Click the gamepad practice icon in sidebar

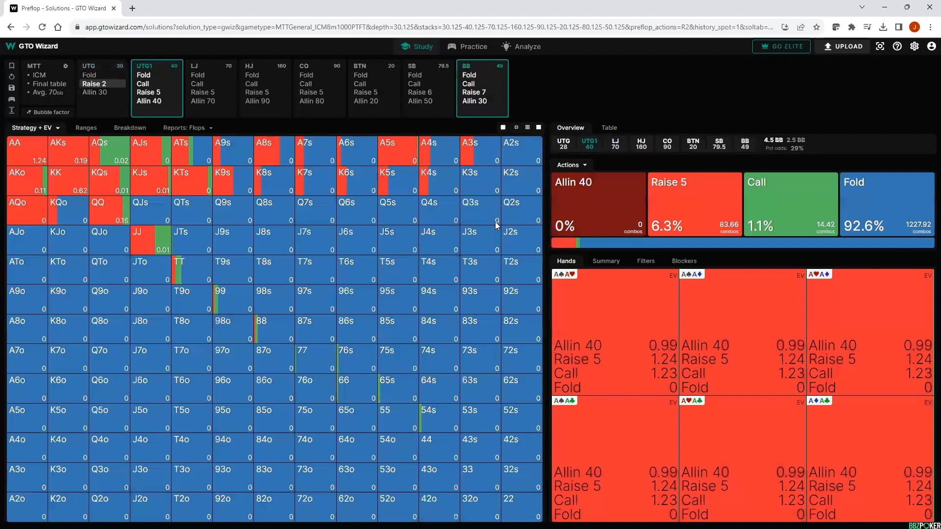[12, 99]
